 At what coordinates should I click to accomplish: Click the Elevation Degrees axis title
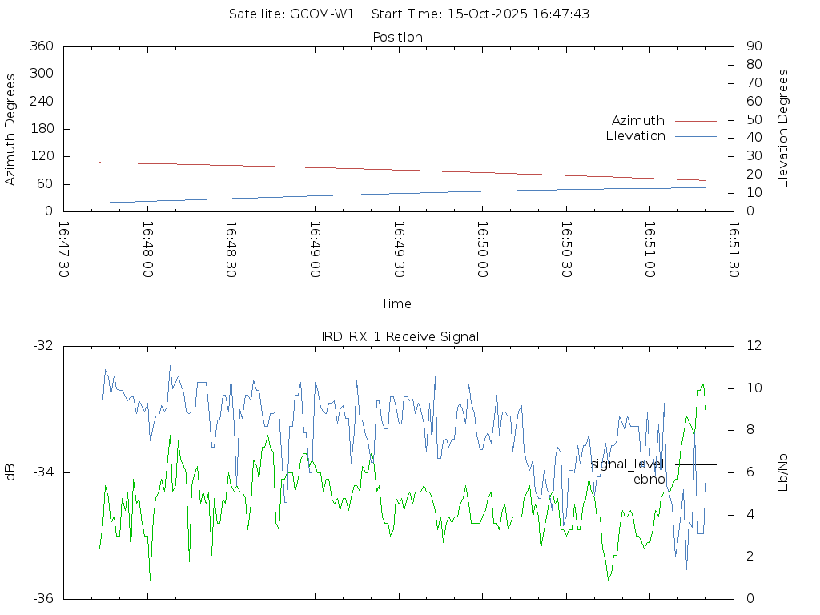coord(783,129)
